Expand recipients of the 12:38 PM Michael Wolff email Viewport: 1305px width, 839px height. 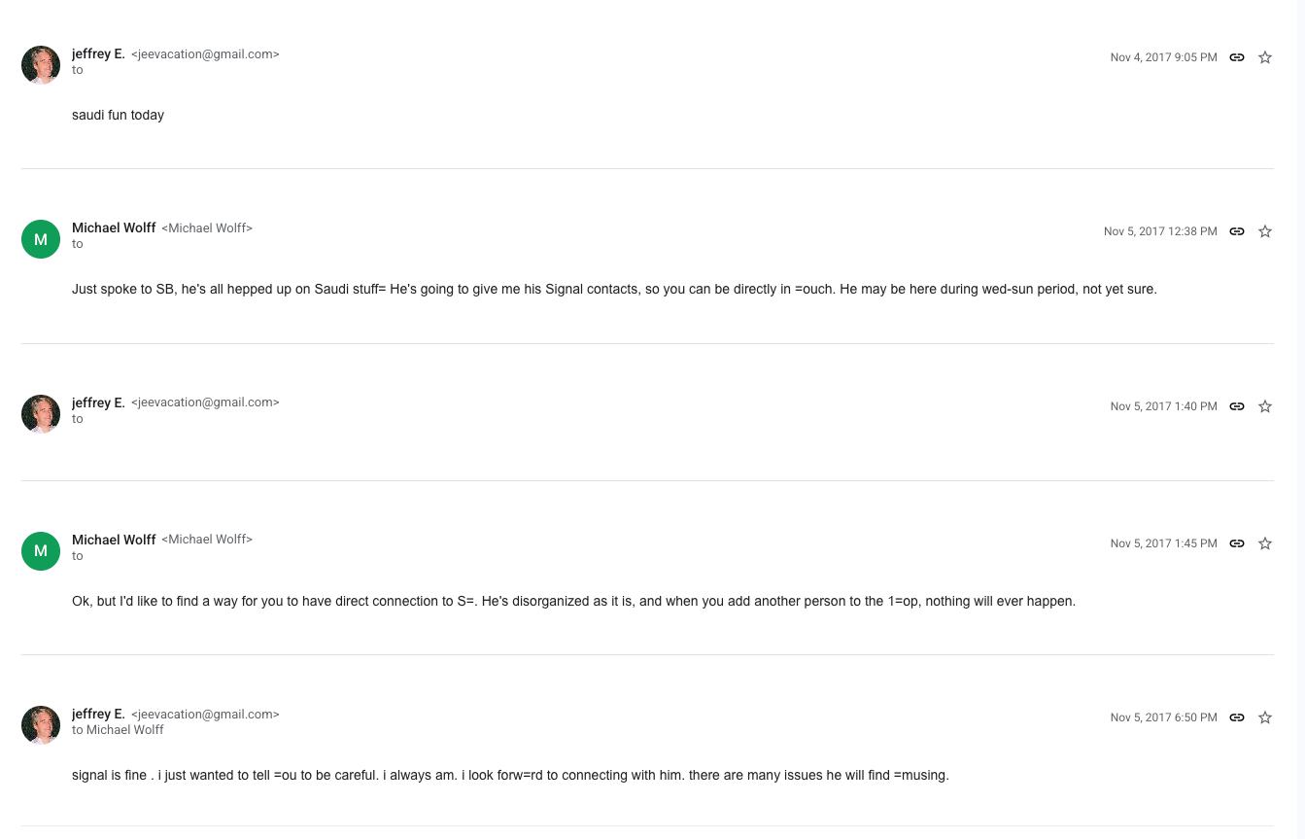(x=78, y=244)
